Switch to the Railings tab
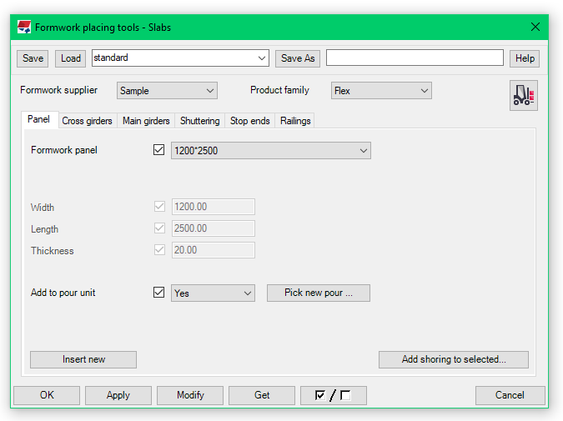 tap(295, 121)
